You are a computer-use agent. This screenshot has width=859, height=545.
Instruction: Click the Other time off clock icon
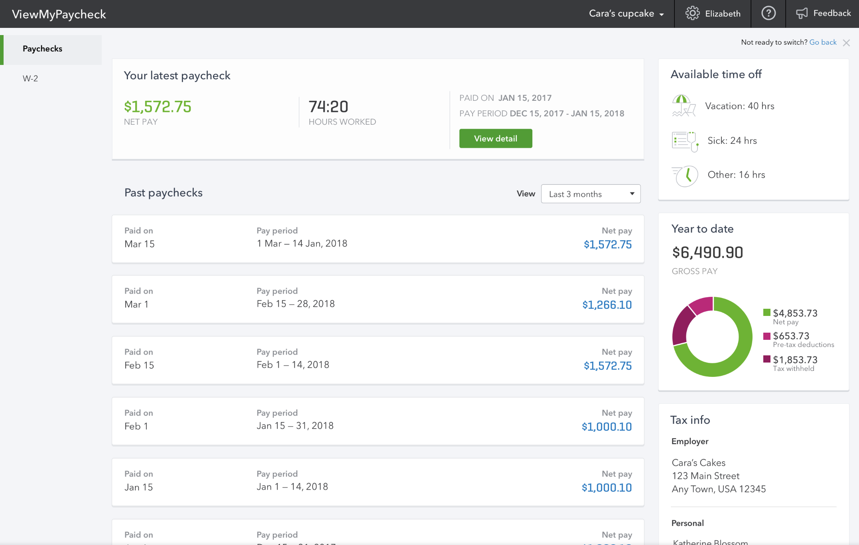pyautogui.click(x=685, y=176)
